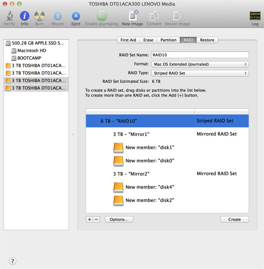264x269 pixels.
Task: Click the Remove (−) button
Action: (x=96, y=219)
